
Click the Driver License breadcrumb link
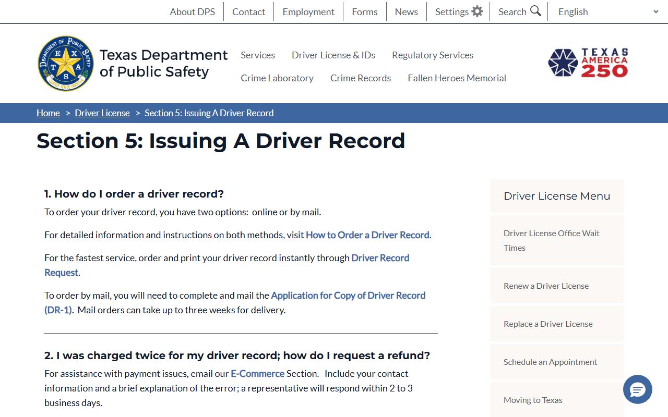pos(102,113)
